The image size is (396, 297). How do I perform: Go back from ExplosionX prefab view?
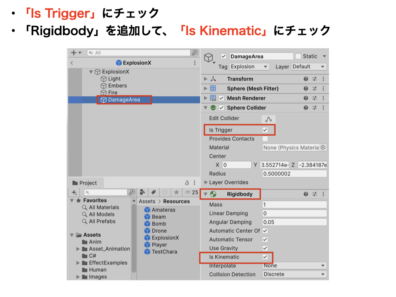click(72, 63)
